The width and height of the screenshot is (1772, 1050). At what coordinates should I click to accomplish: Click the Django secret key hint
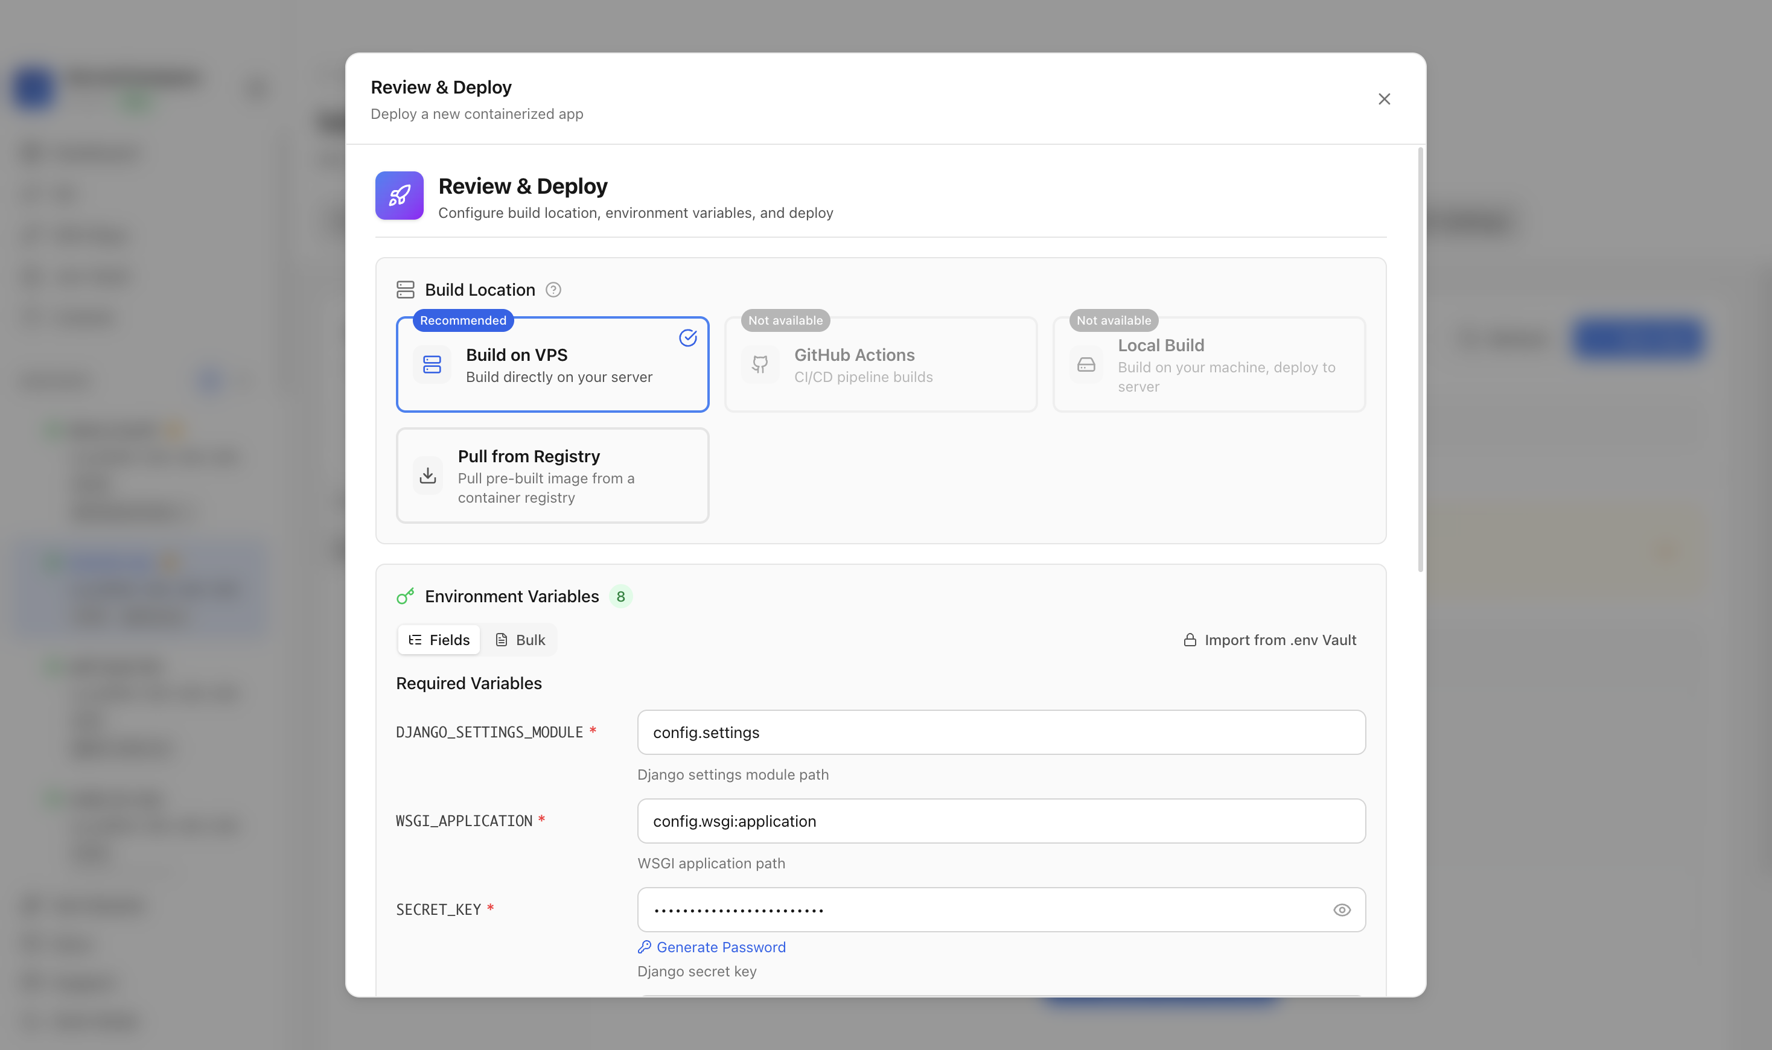(697, 972)
